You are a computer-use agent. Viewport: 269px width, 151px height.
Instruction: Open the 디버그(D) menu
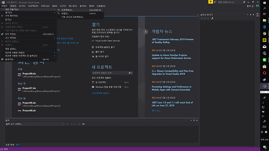pyautogui.click(x=45, y=6)
